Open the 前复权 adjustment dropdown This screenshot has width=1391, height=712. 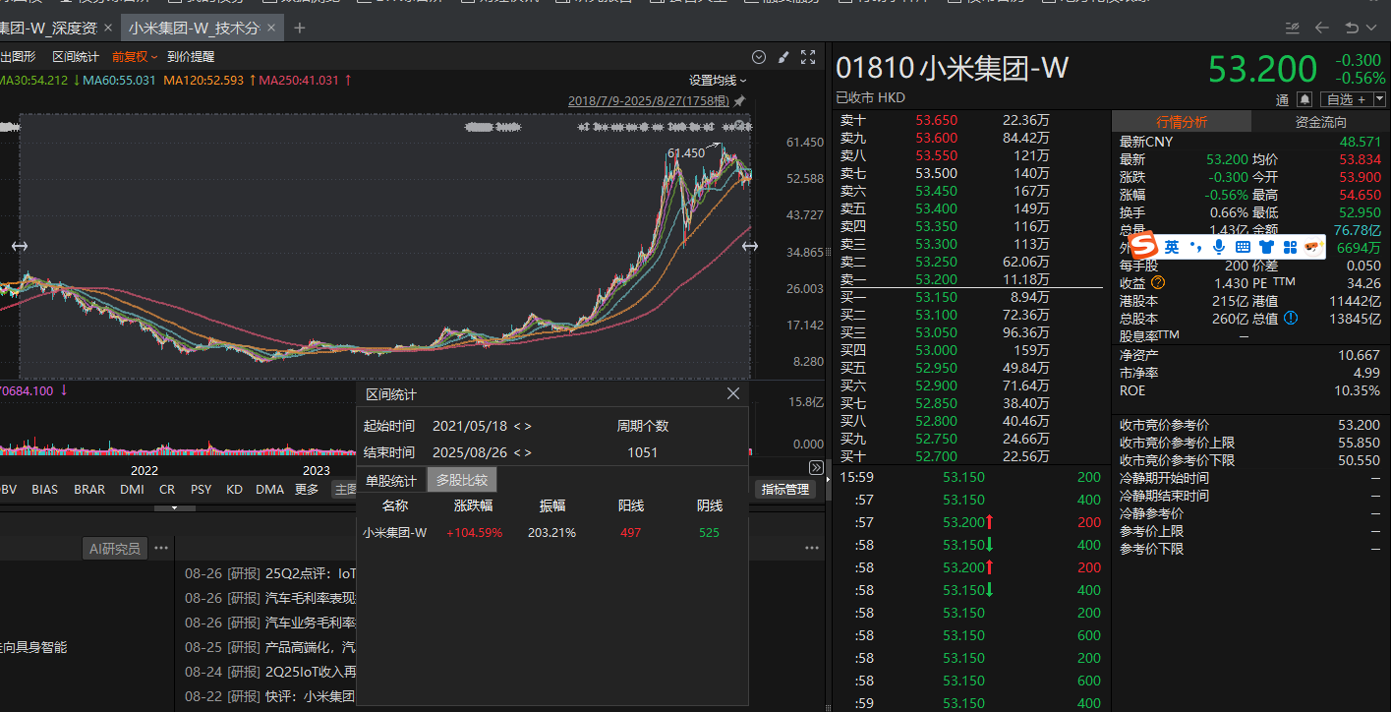click(136, 57)
